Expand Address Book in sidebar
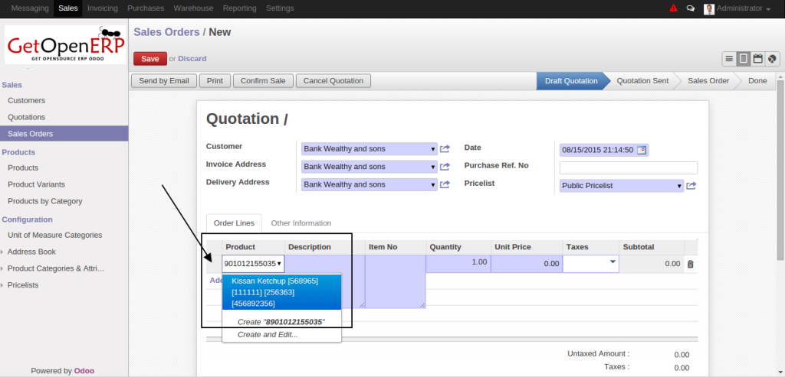 tap(31, 252)
